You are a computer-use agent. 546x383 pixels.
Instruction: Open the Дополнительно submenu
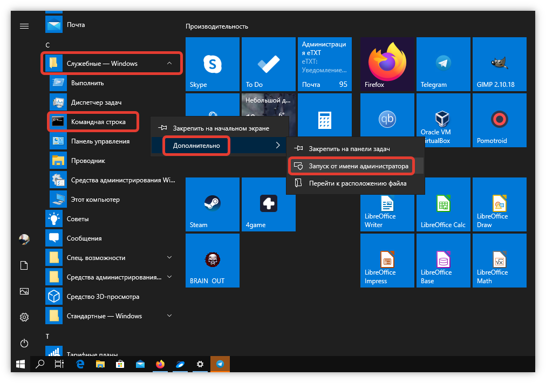click(x=197, y=146)
